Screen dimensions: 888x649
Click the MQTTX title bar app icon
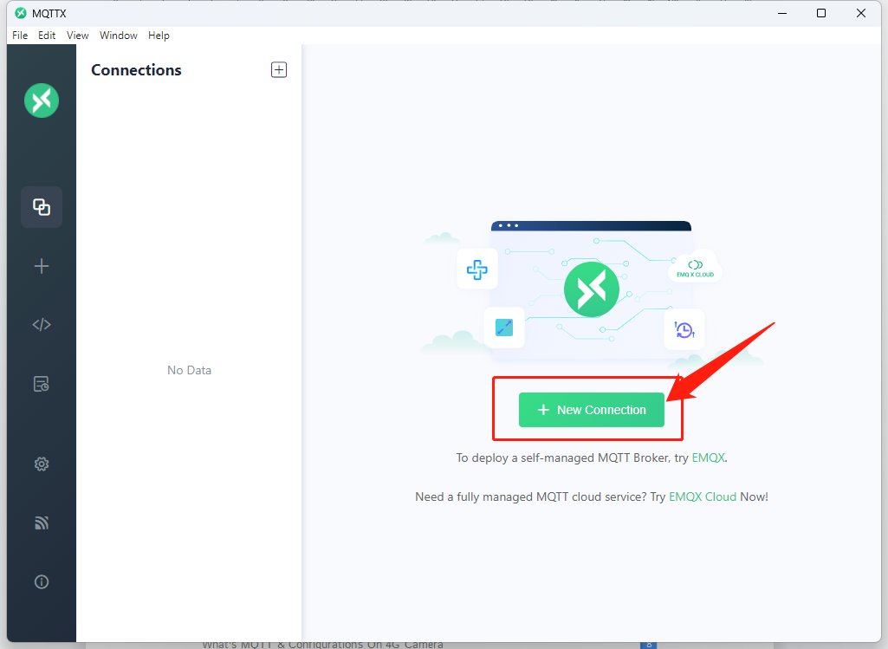[21, 13]
